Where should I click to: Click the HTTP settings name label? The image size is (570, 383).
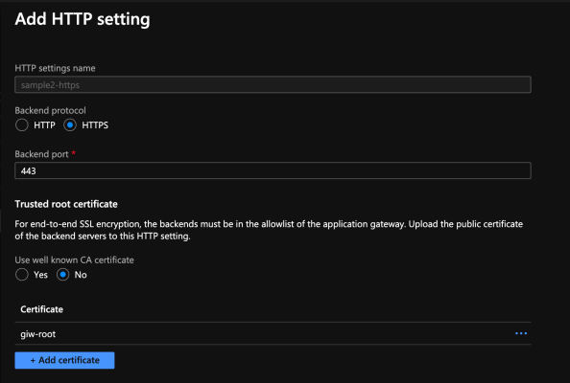[56, 69]
